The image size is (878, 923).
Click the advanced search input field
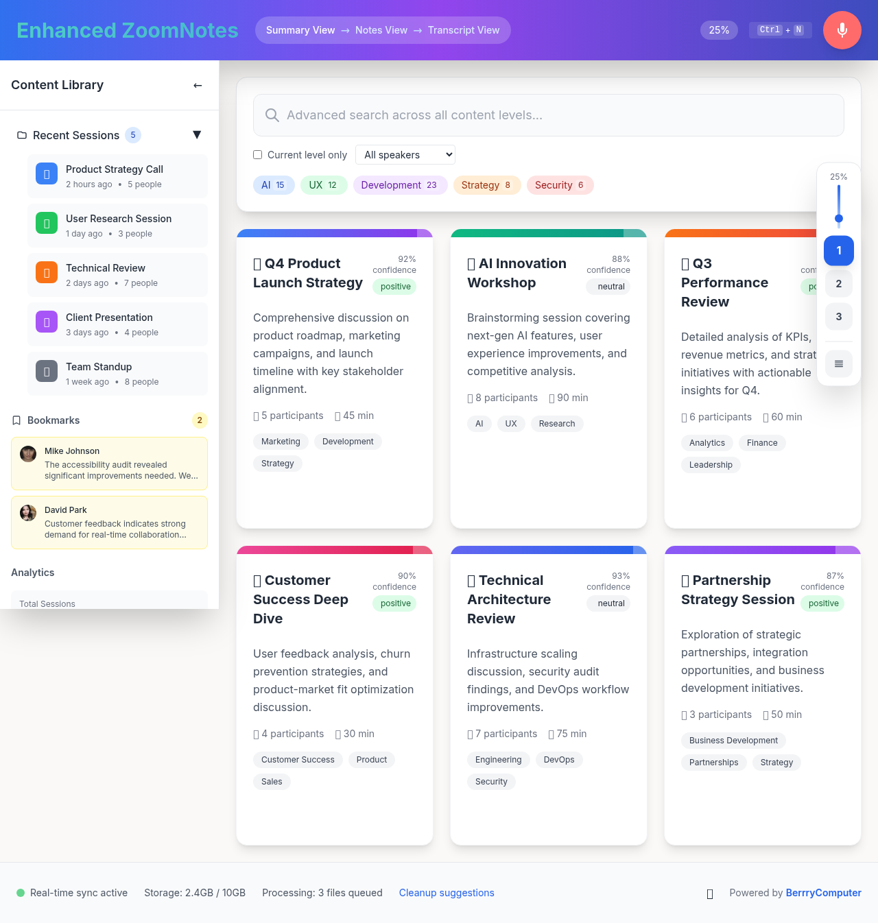point(480,115)
